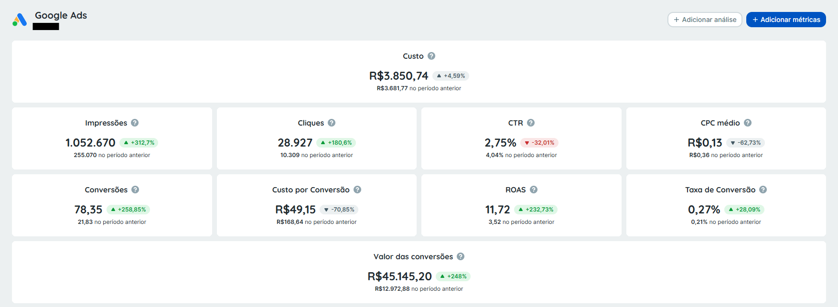This screenshot has width=838, height=307.
Task: Click the Adicionar análise button
Action: (x=705, y=20)
